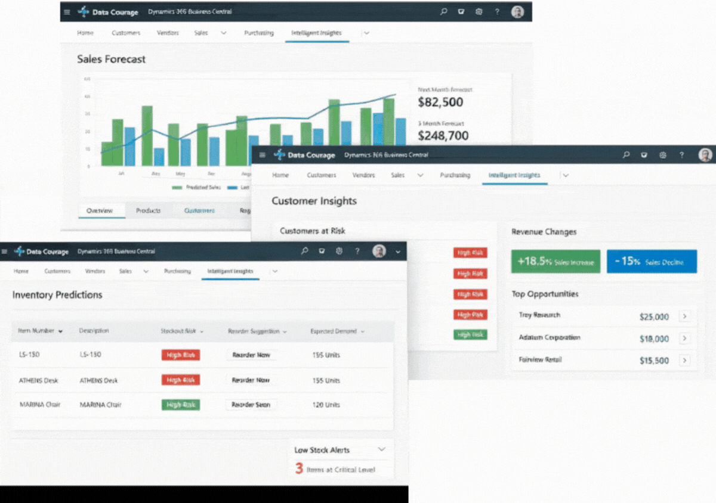Click the search magnifier in Inventory Predictions window
This screenshot has height=503, width=716.
(304, 251)
